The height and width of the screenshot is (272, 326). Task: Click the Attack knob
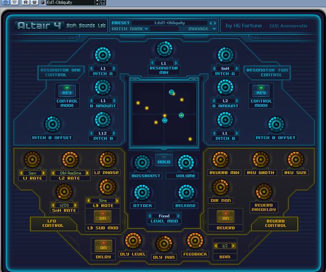142,192
